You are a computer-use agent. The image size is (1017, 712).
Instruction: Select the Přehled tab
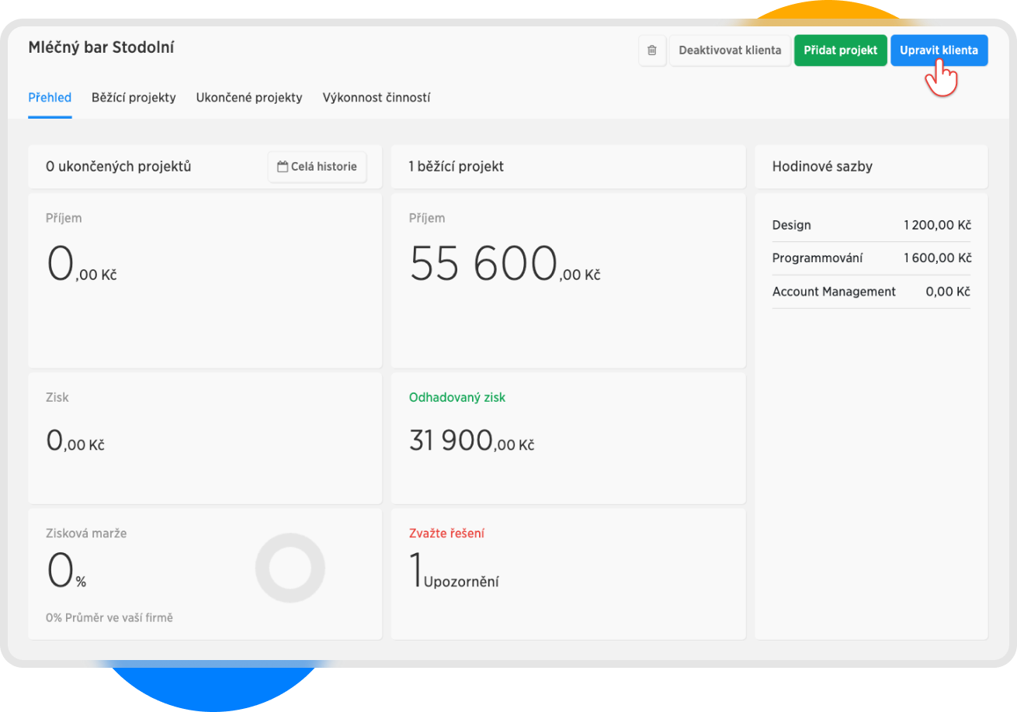click(50, 98)
